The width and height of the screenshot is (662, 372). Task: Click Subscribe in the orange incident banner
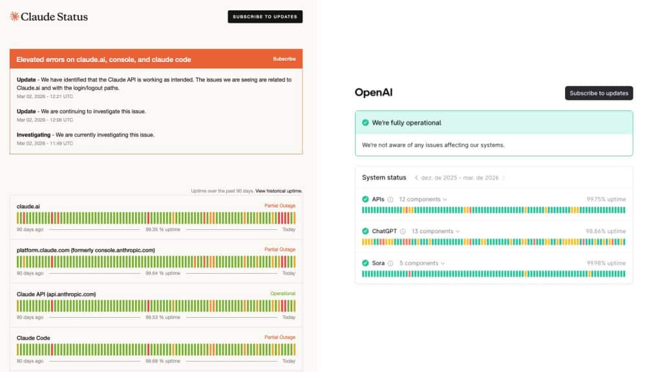[284, 59]
